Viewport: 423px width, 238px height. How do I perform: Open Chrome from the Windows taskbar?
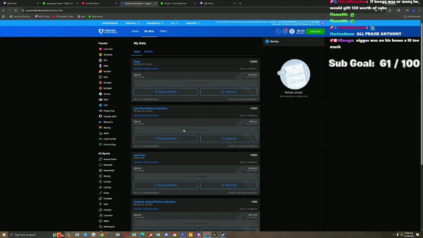(x=101, y=235)
